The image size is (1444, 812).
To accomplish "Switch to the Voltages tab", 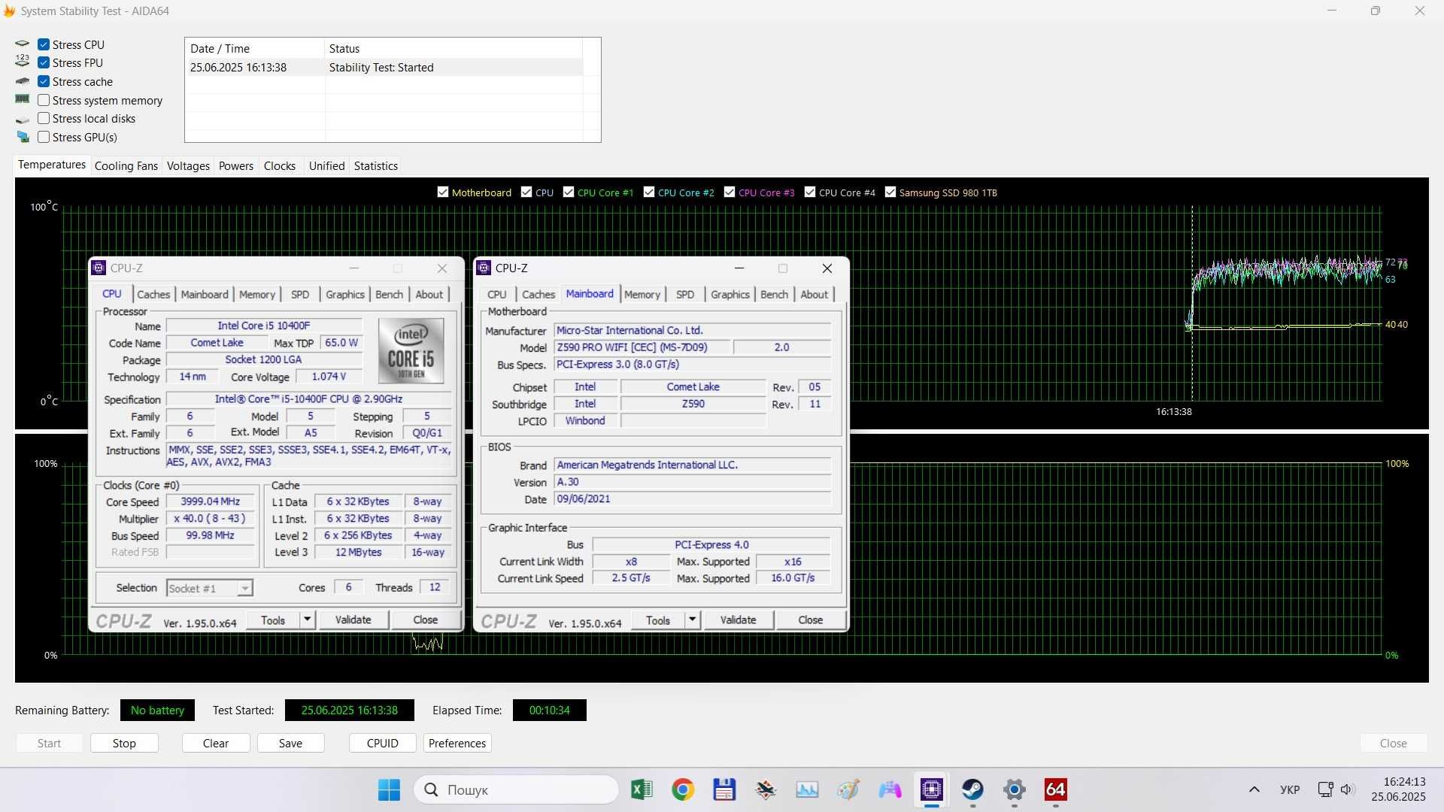I will pos(188,166).
